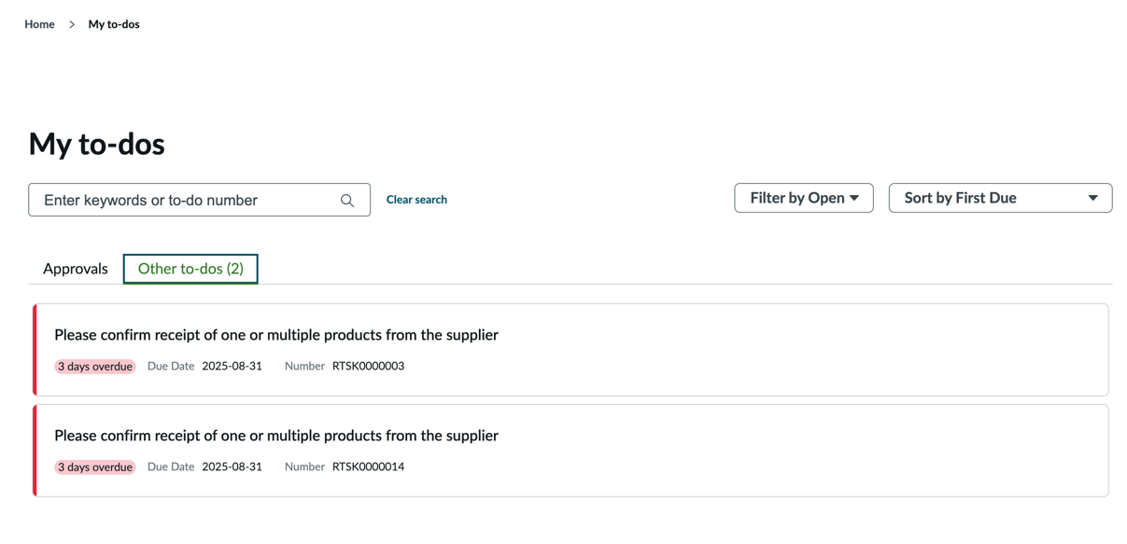
Task: Select the Other to-dos (2) tab
Action: click(190, 269)
